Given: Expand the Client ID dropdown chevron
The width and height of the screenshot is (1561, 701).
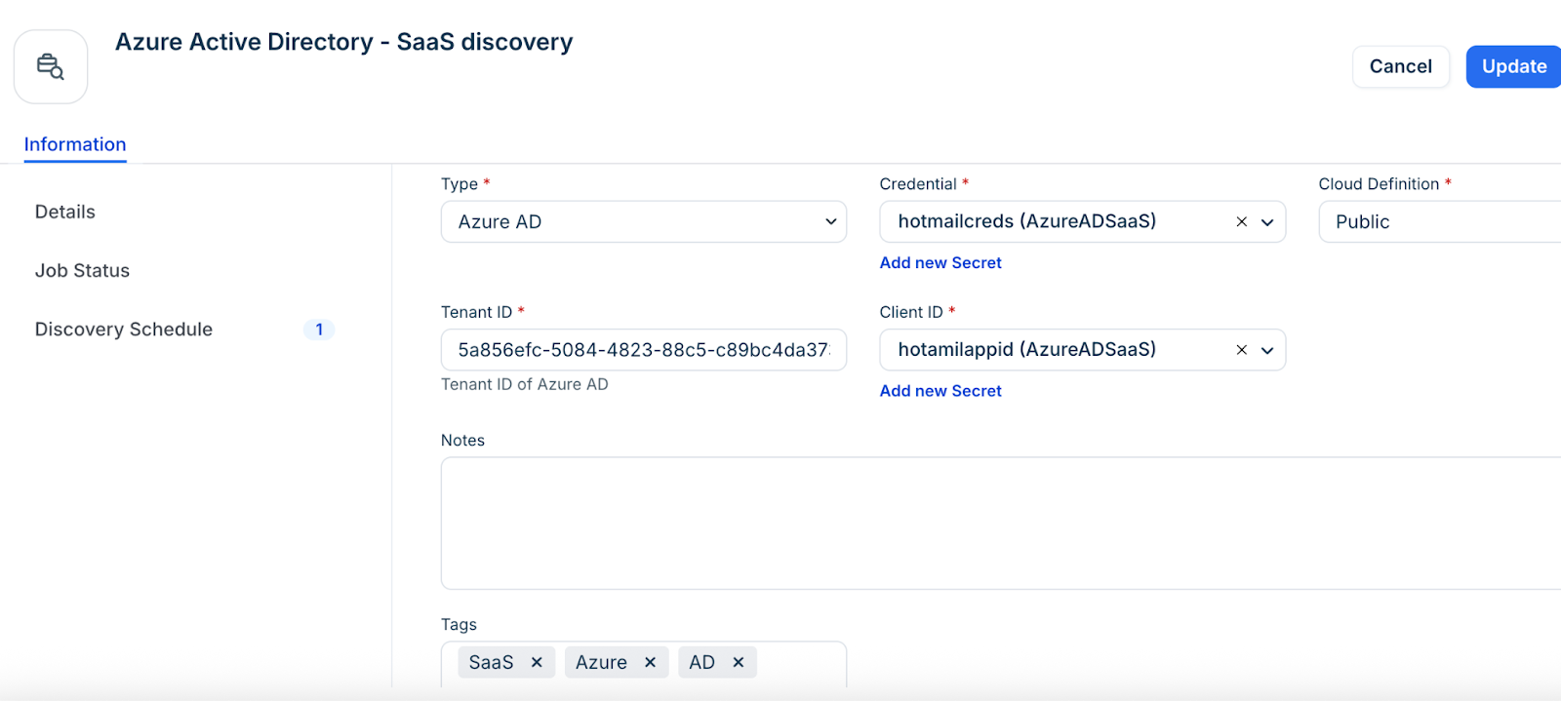Looking at the screenshot, I should pyautogui.click(x=1267, y=350).
